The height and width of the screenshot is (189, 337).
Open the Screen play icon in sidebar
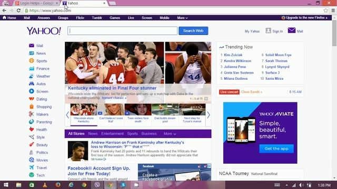click(x=32, y=91)
